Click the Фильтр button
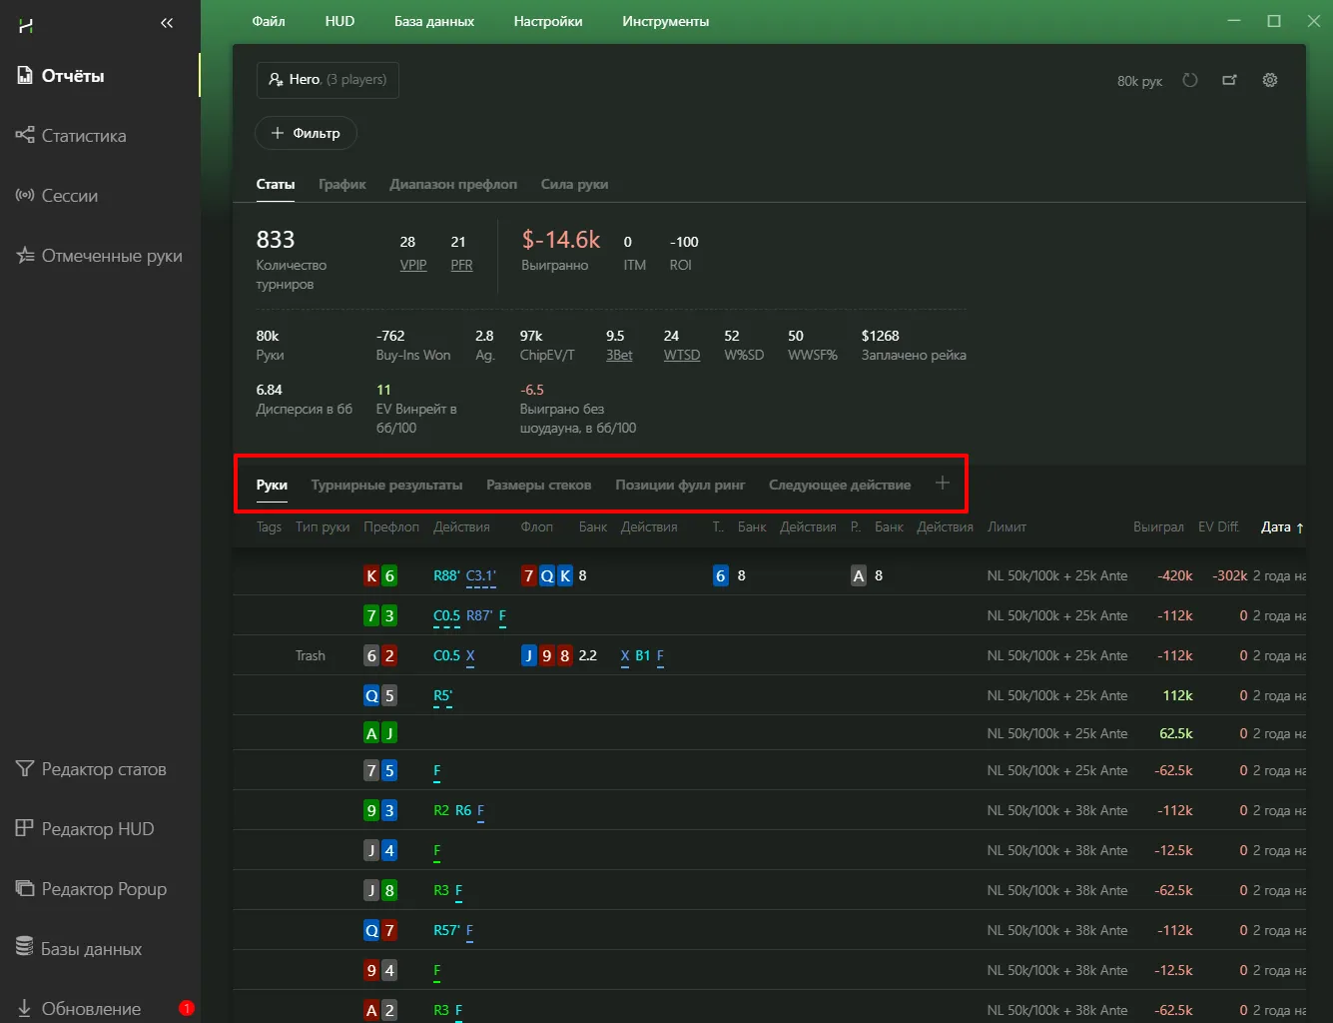1333x1023 pixels. (306, 133)
